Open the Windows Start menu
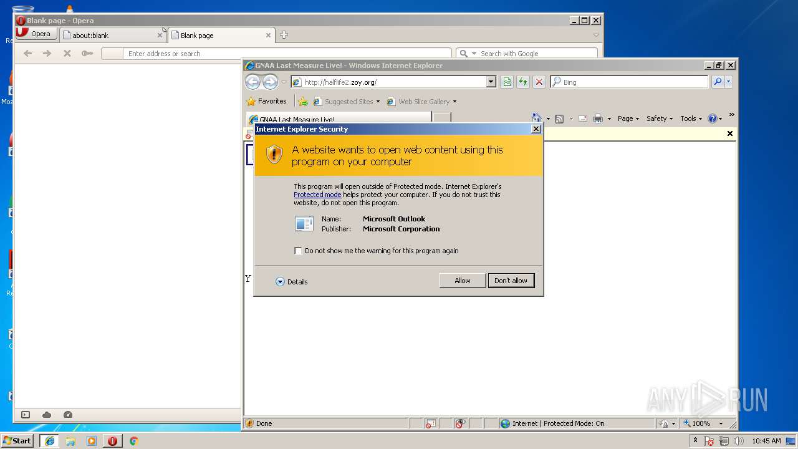Image resolution: width=798 pixels, height=449 pixels. (x=17, y=441)
